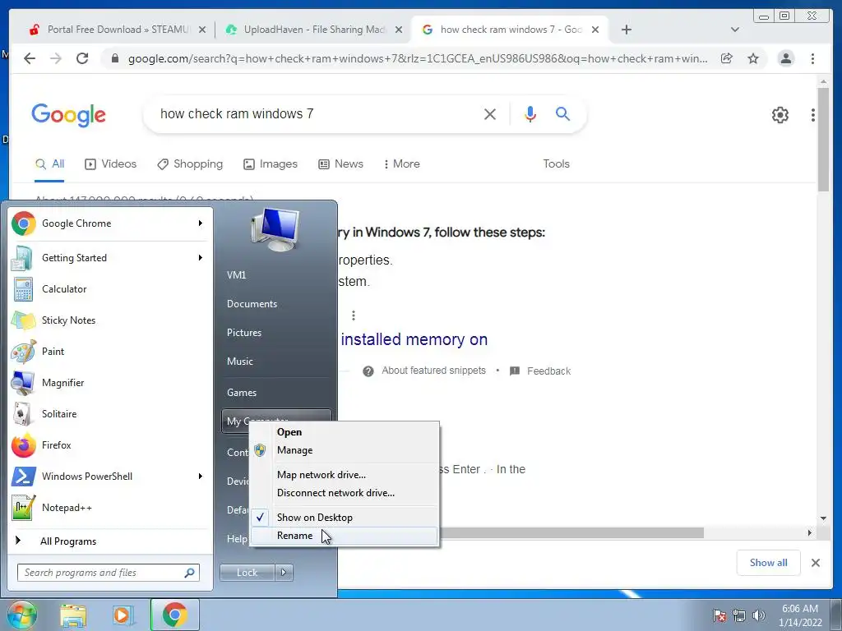Switch to the Shopping search tab
This screenshot has height=631, width=842.
point(190,164)
